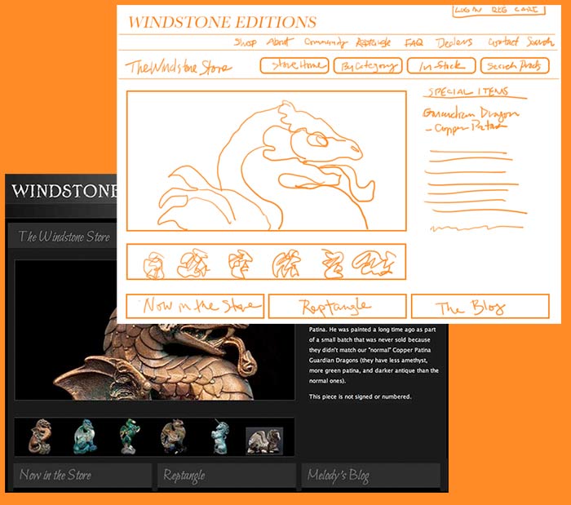Viewport: 571px width, 505px height.
Task: Select the copper coiled dragon thumbnail
Action: [39, 436]
